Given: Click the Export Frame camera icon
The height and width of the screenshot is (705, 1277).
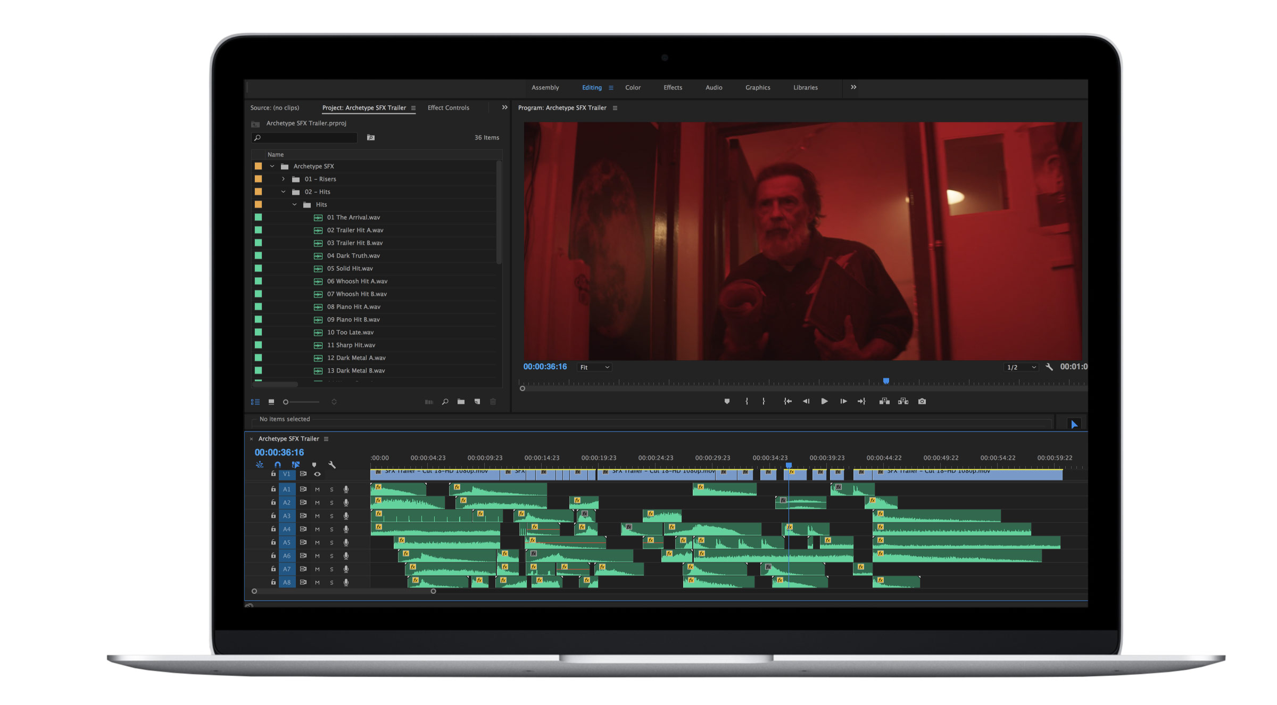Looking at the screenshot, I should (x=922, y=402).
